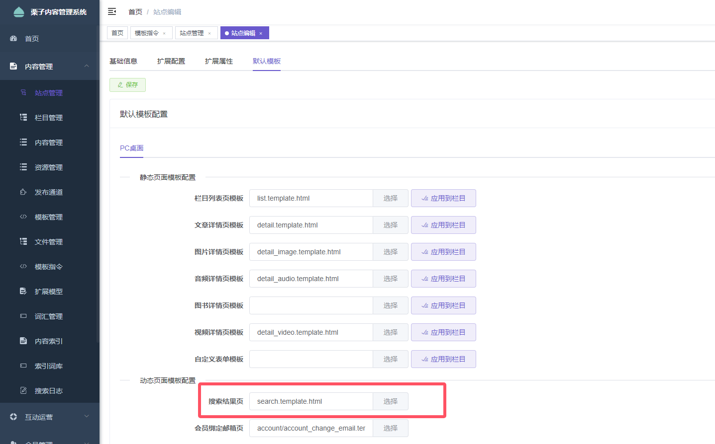715x444 pixels.
Task: Collapse the sidebar with the hamburger icon
Action: (112, 11)
